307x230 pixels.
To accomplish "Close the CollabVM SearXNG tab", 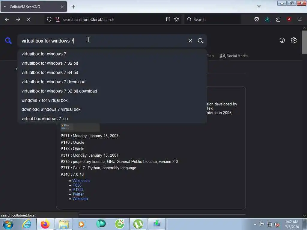I will point(62,7).
